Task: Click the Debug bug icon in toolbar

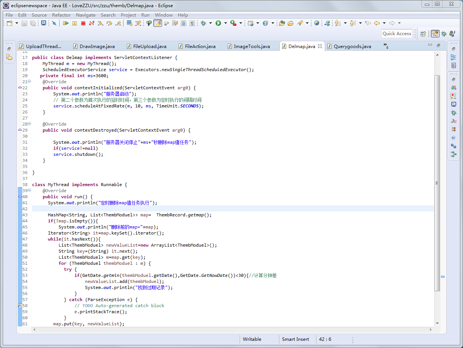Action: (x=204, y=23)
